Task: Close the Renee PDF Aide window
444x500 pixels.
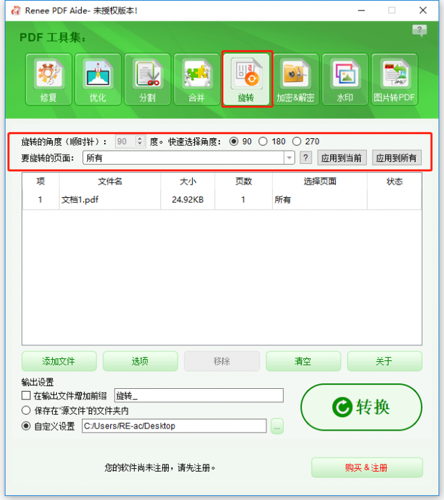Action: coord(423,10)
